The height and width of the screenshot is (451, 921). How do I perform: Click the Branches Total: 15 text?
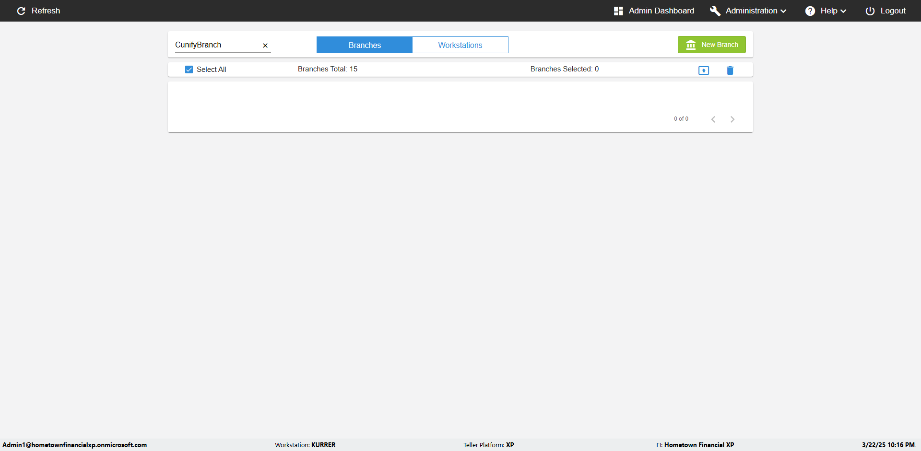pos(328,69)
